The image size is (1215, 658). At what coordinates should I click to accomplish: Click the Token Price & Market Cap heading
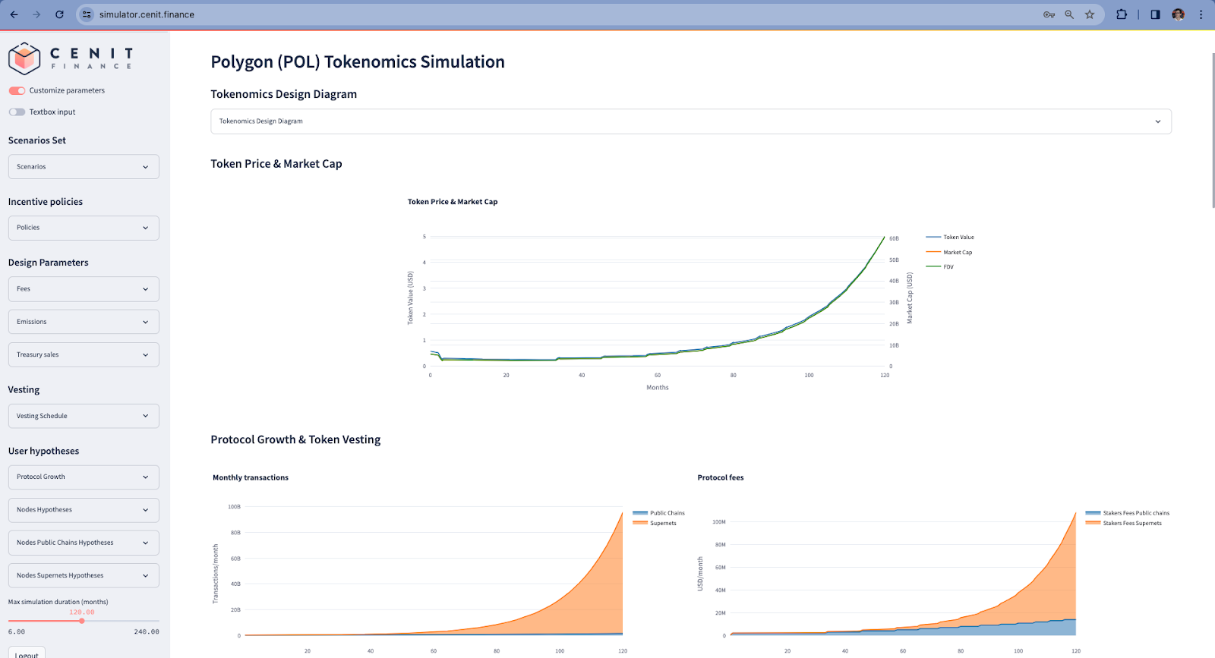(x=276, y=164)
